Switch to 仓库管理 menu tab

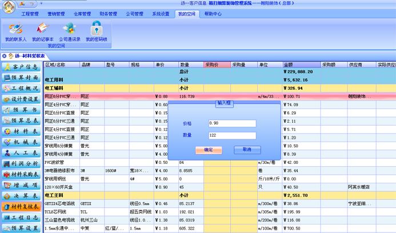tap(82, 14)
